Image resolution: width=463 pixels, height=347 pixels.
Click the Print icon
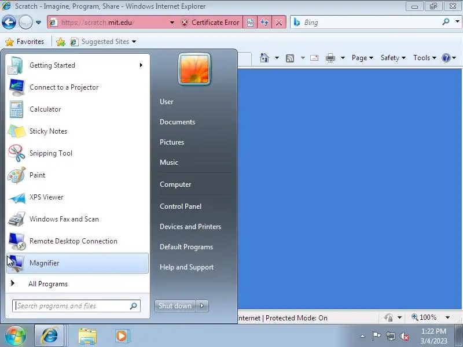pos(330,58)
